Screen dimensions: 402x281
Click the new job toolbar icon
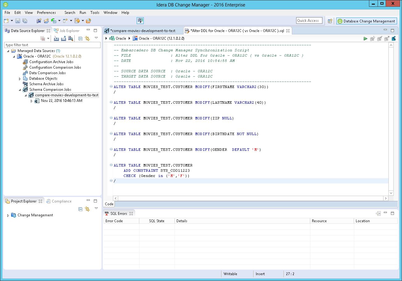pos(65,21)
